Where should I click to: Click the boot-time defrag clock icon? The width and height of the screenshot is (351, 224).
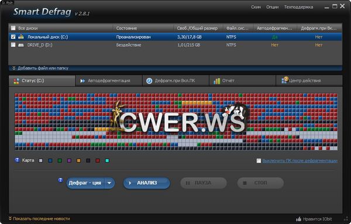149,81
